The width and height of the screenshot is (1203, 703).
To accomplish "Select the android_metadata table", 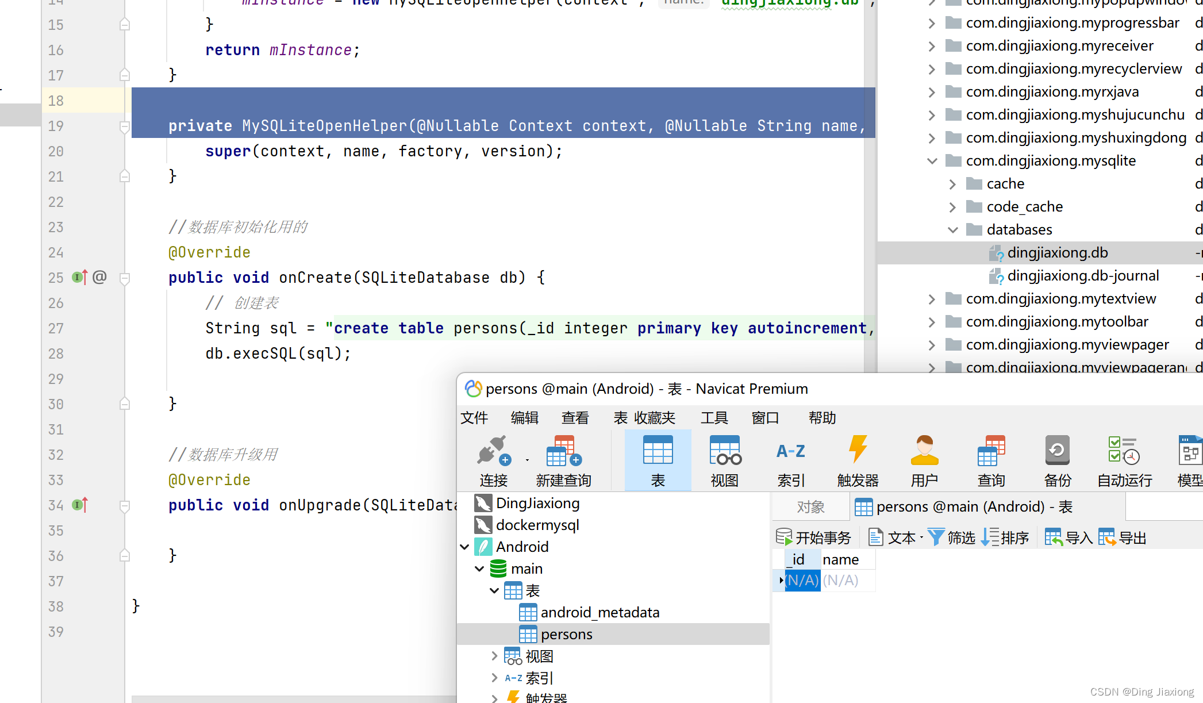I will [x=600, y=612].
